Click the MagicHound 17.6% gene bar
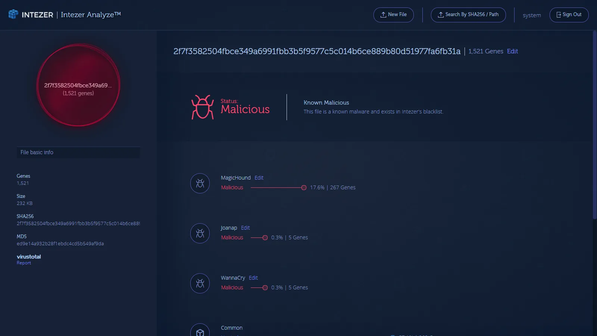597x336 pixels. (278, 187)
